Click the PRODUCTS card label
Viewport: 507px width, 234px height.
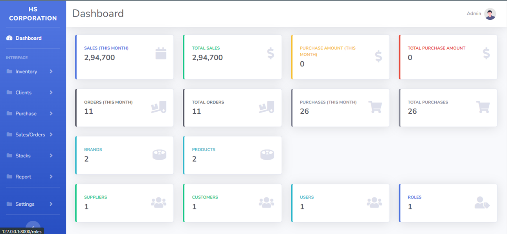point(204,150)
